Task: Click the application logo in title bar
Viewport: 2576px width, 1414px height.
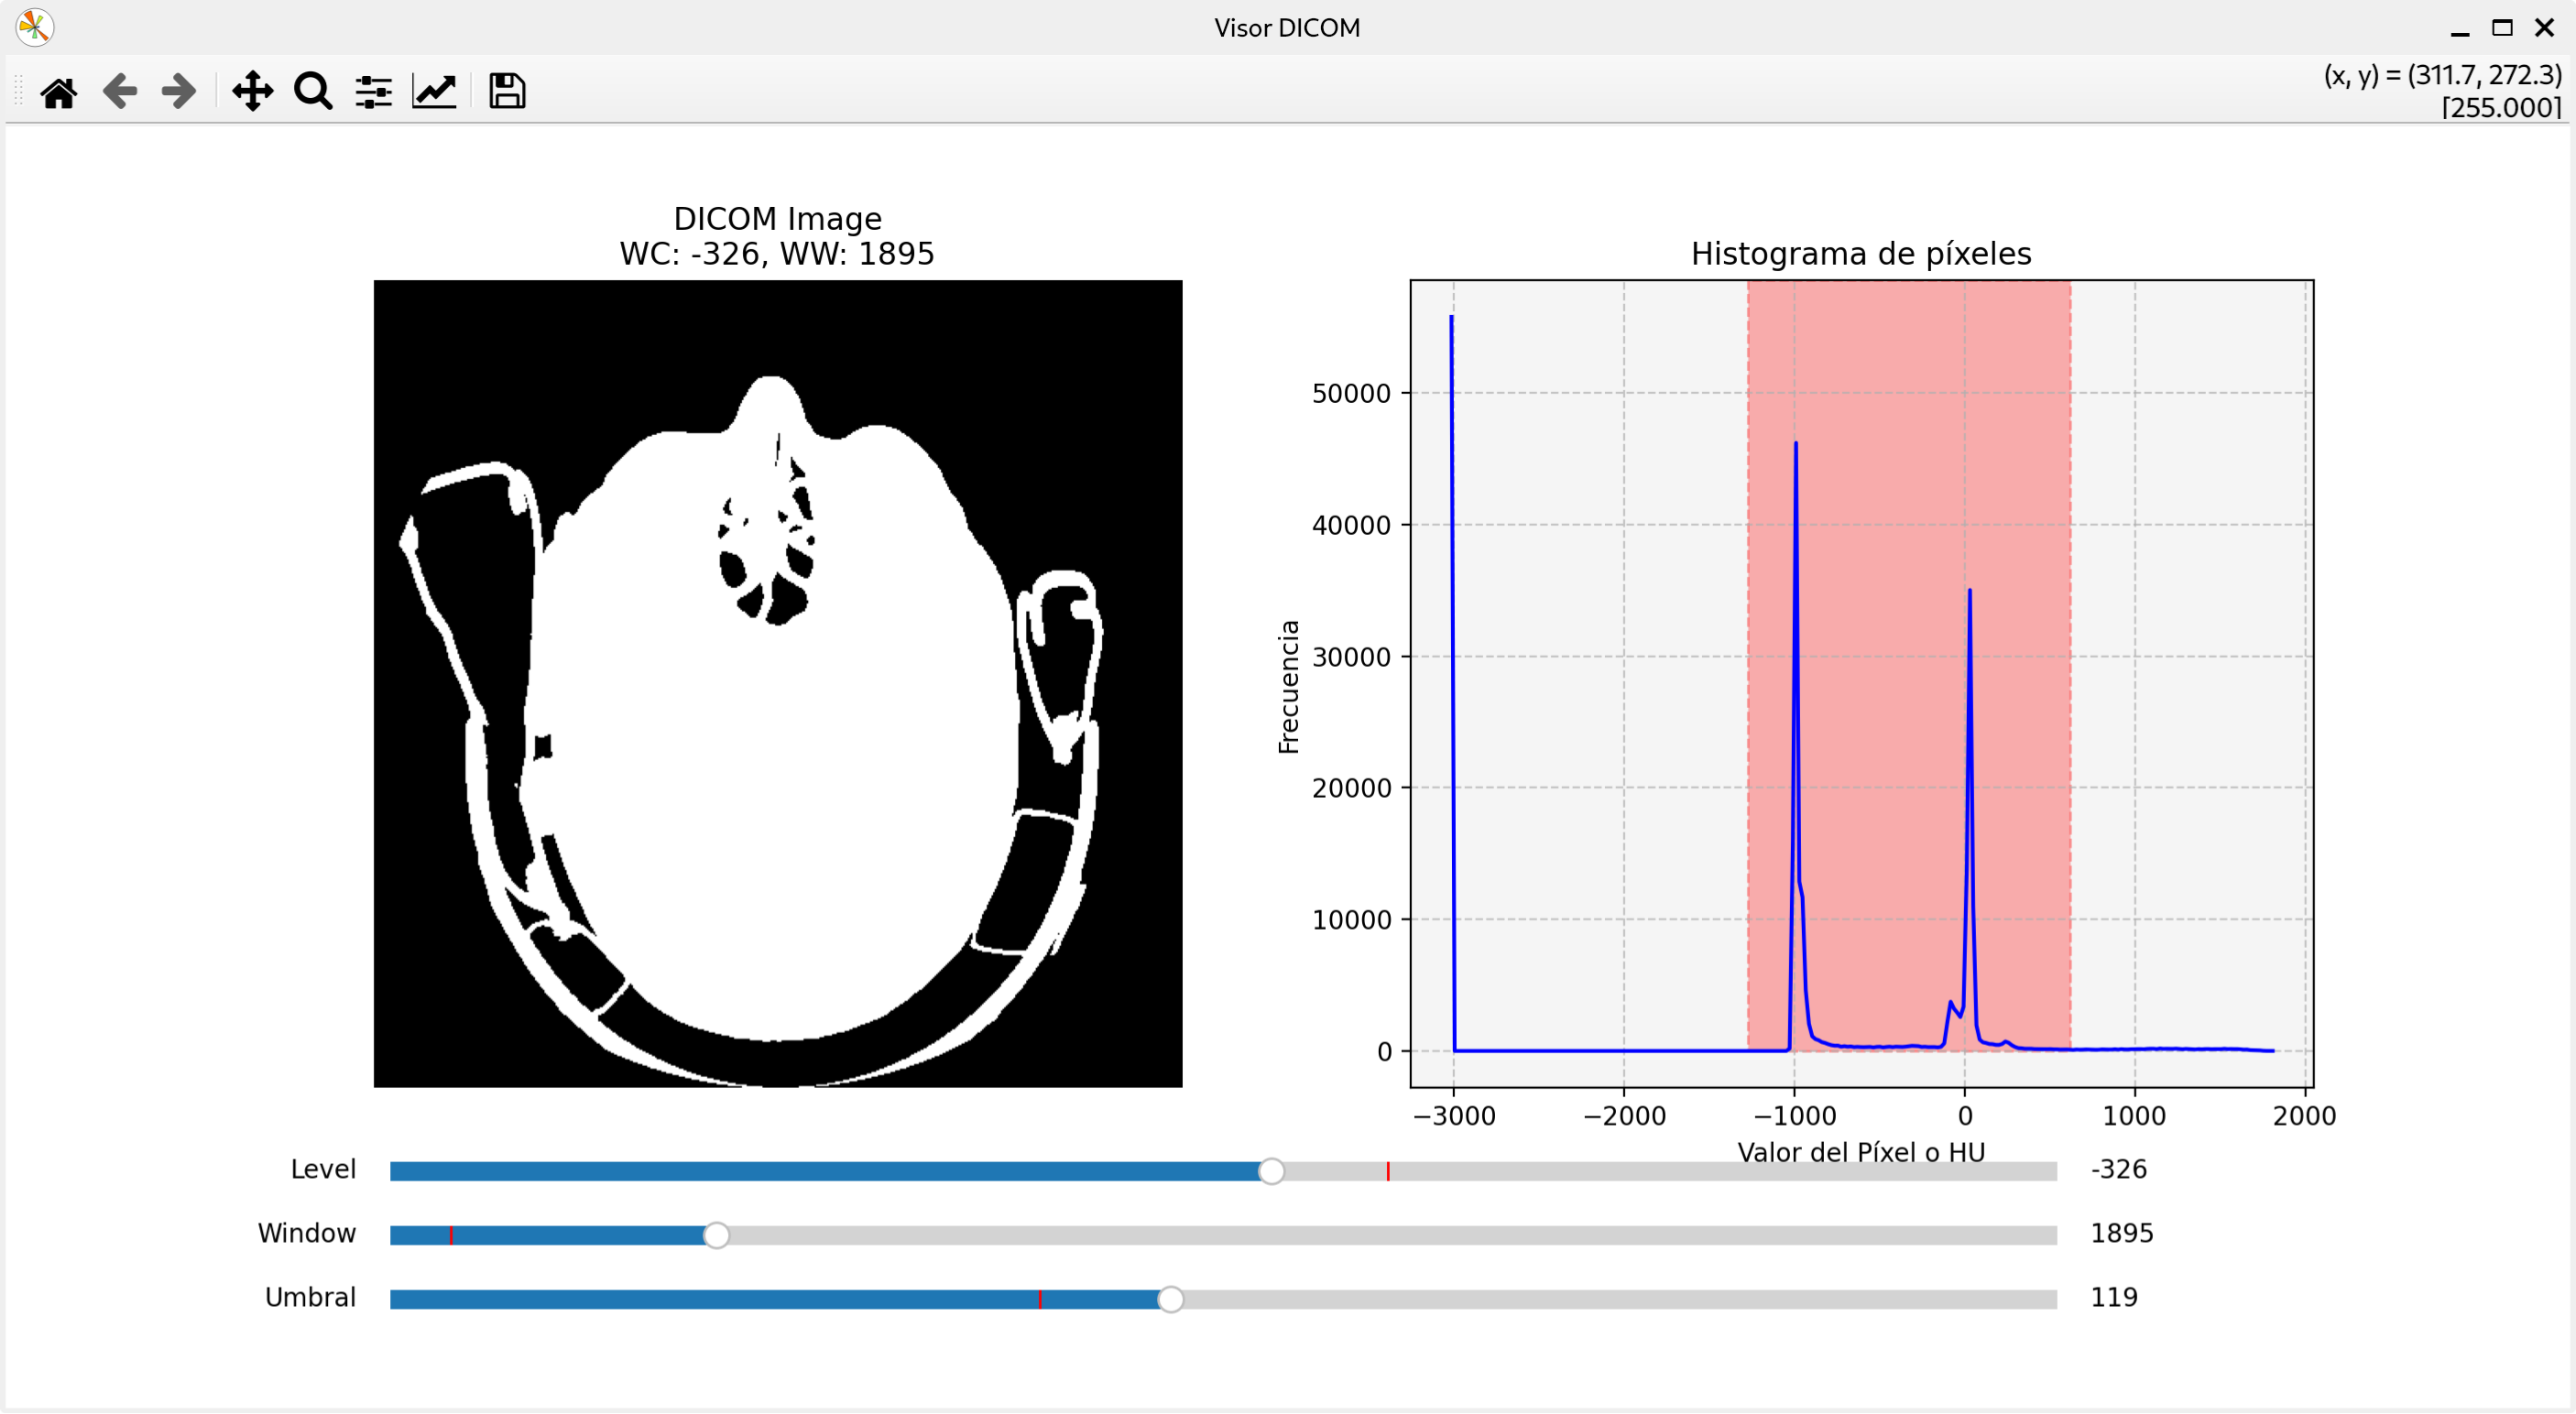Action: tap(34, 27)
